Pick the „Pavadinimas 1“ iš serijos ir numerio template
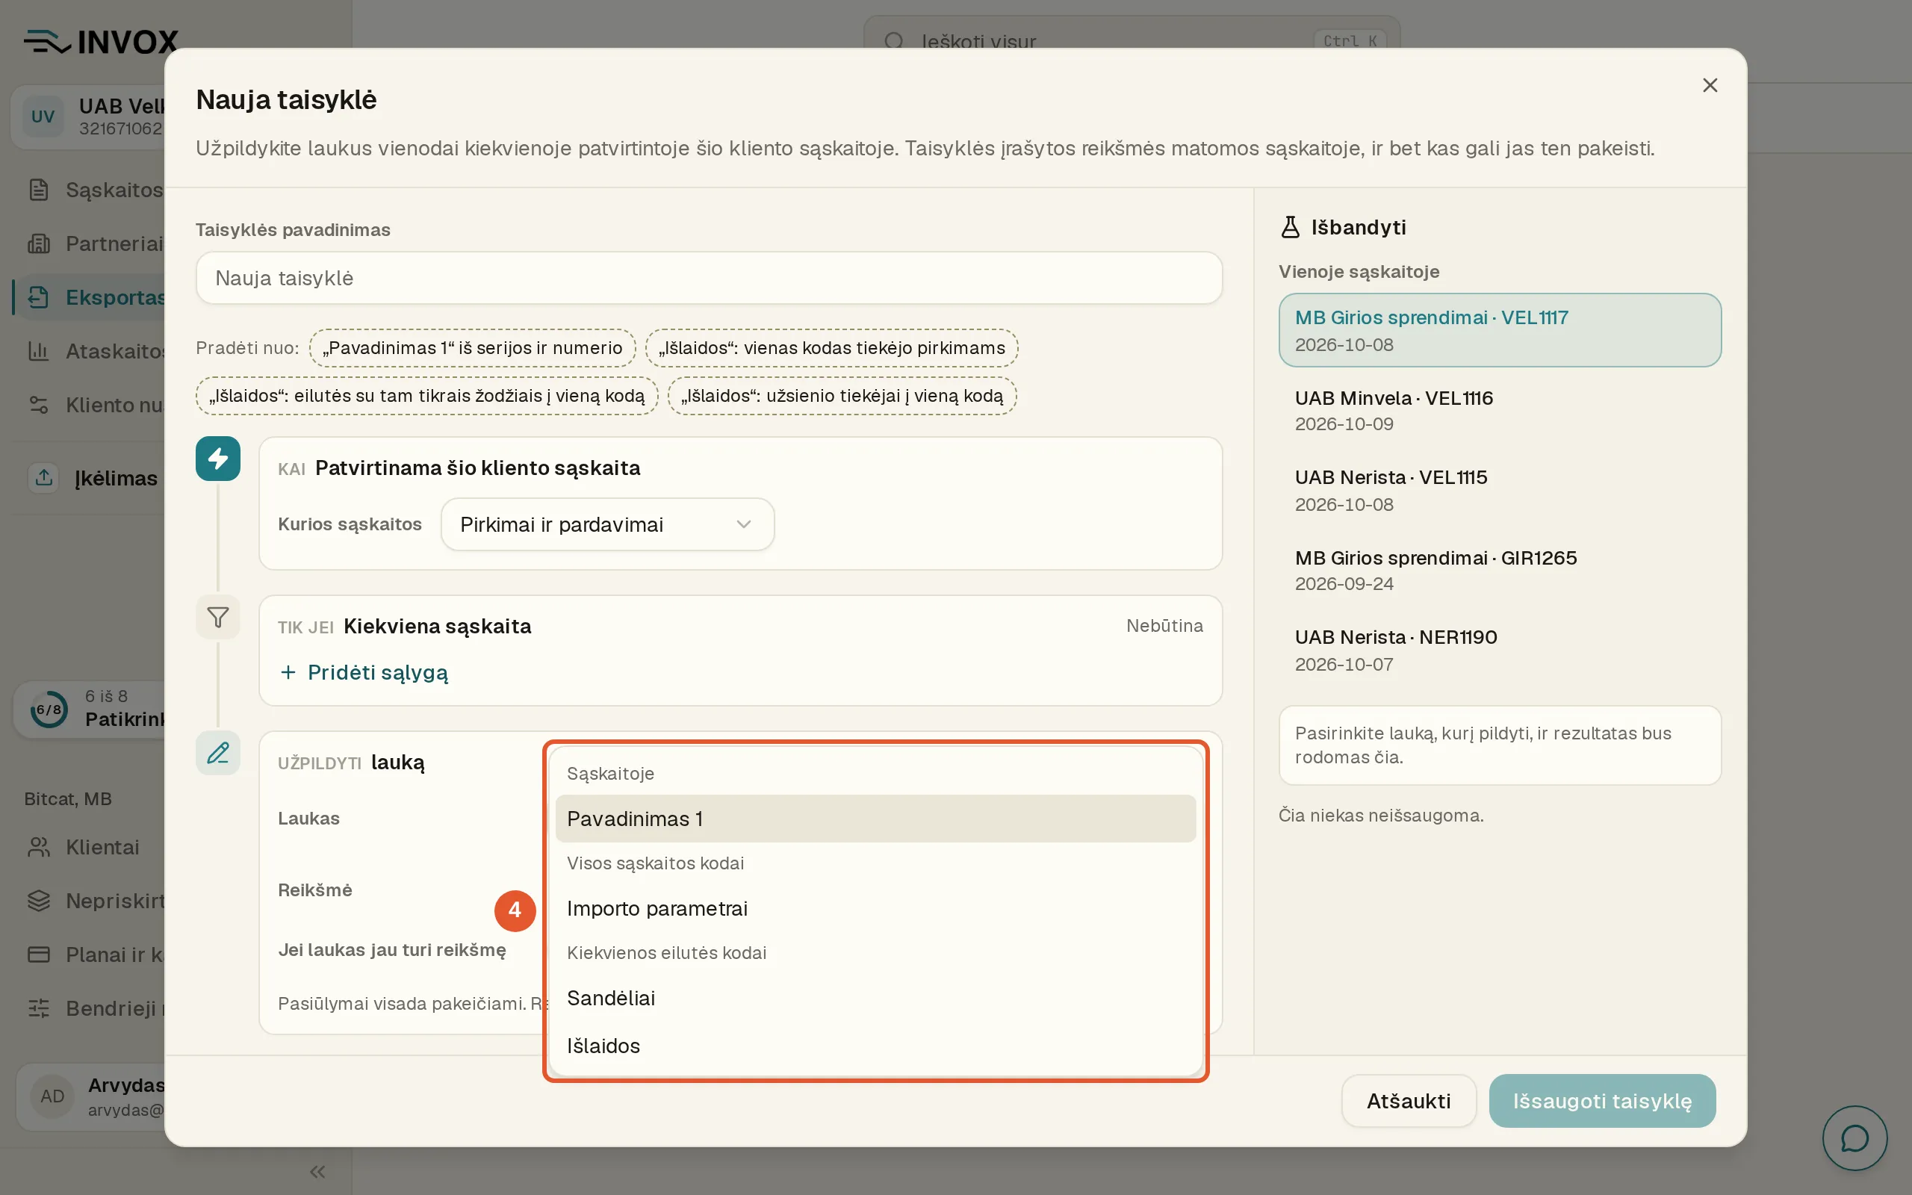Screen dimensions: 1912x1195 point(473,348)
